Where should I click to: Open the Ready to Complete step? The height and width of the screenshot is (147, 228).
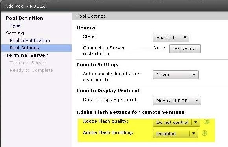pyautogui.click(x=31, y=70)
